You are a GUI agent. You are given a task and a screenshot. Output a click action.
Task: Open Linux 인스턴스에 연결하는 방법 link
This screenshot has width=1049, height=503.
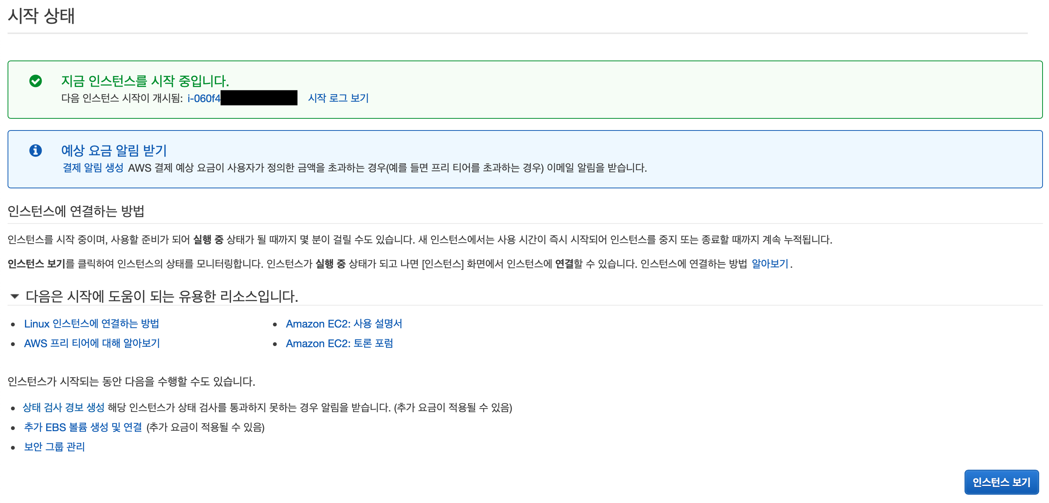pos(91,323)
